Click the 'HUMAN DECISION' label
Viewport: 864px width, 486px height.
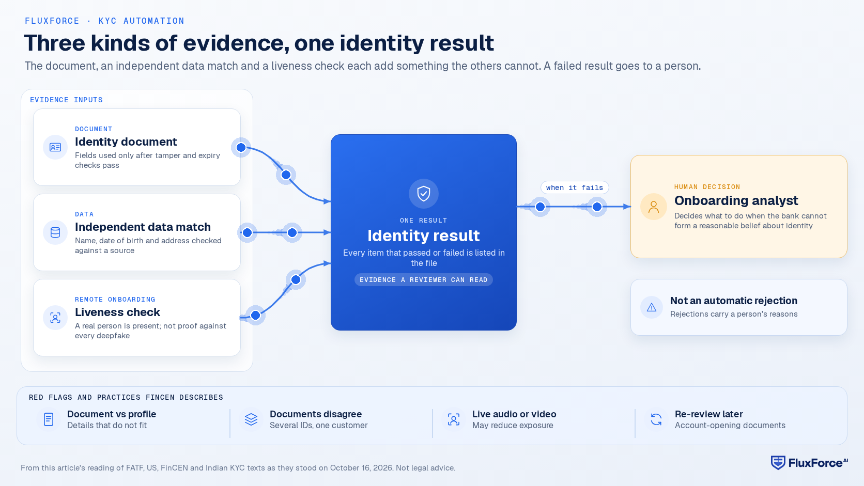click(x=707, y=187)
